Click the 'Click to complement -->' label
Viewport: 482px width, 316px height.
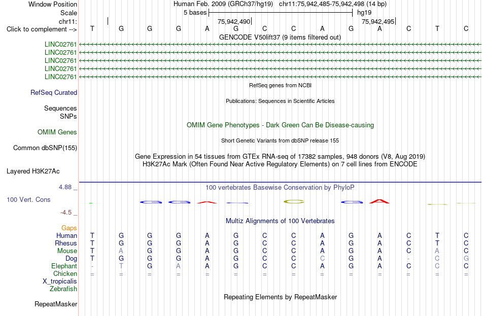(x=42, y=29)
